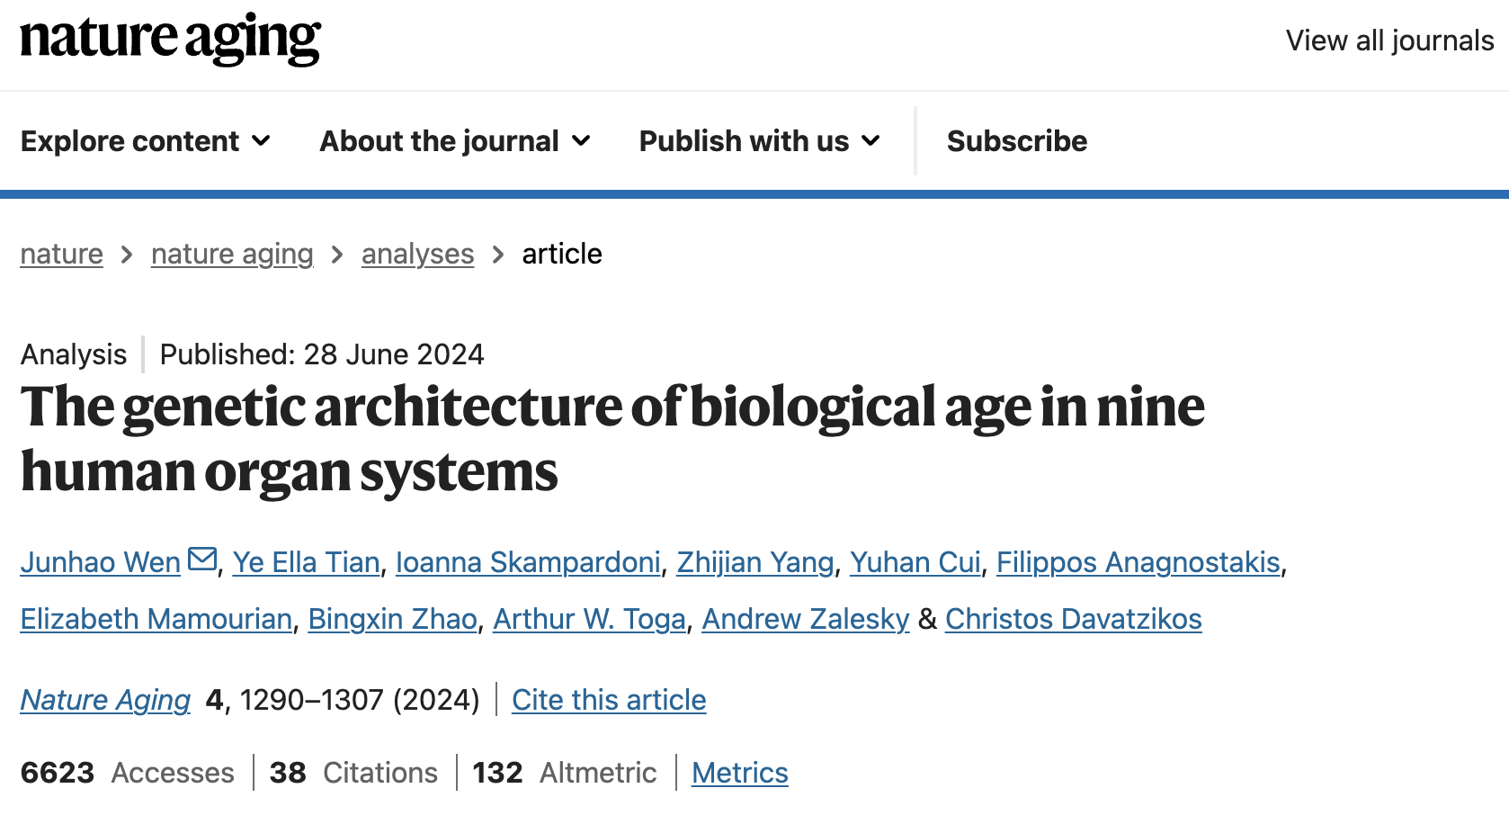Image resolution: width=1509 pixels, height=824 pixels.
Task: View the article Metrics link
Action: [x=740, y=773]
